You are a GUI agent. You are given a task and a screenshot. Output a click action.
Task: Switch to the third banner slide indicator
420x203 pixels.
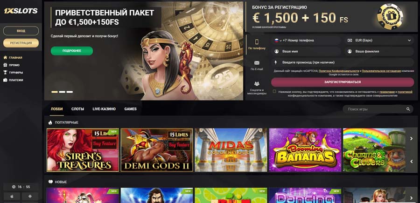click(x=70, y=92)
